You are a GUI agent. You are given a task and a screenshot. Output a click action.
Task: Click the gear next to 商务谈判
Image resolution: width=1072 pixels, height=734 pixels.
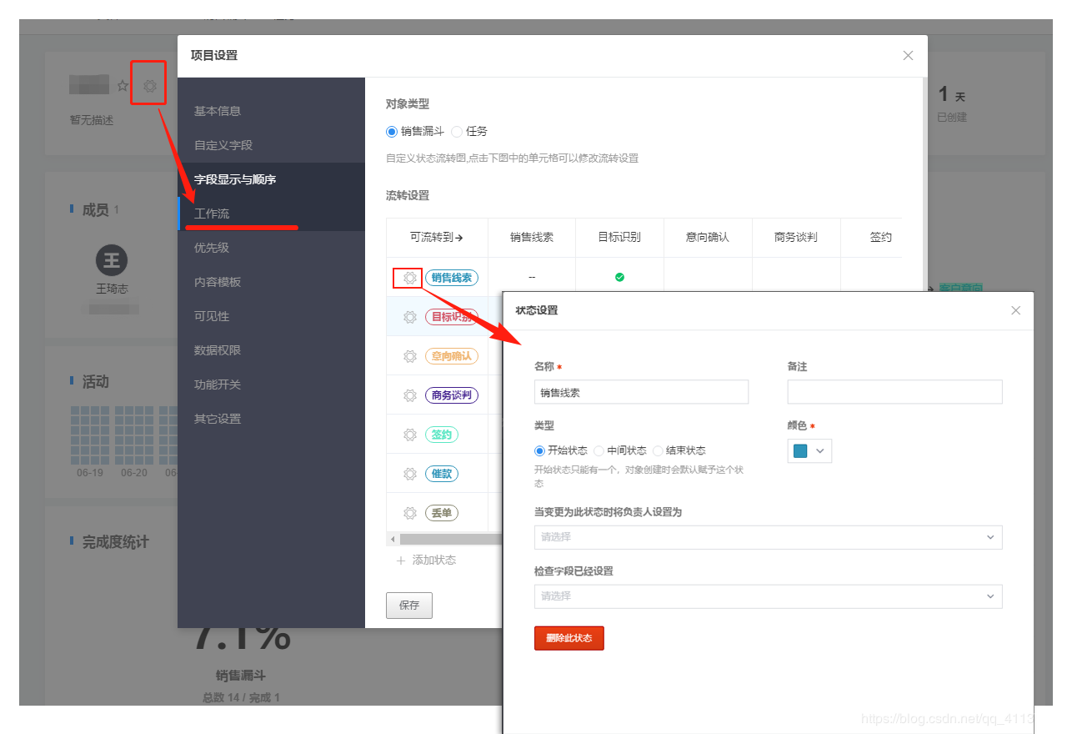click(409, 395)
